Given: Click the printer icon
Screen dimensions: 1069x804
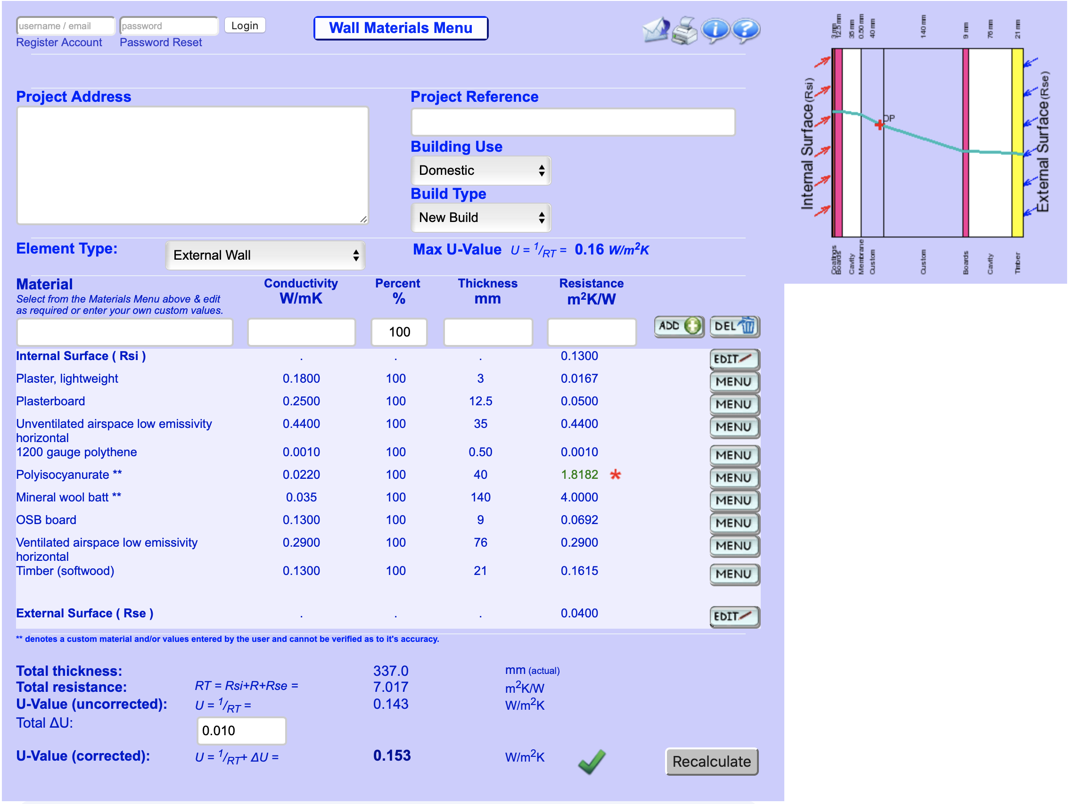Looking at the screenshot, I should (x=685, y=31).
